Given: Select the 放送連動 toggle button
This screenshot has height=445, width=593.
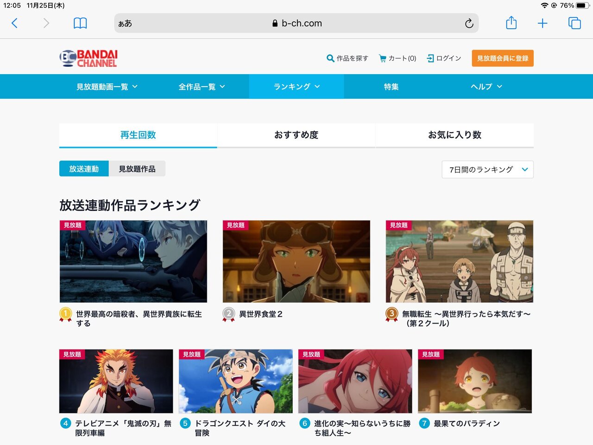Looking at the screenshot, I should coord(84,169).
